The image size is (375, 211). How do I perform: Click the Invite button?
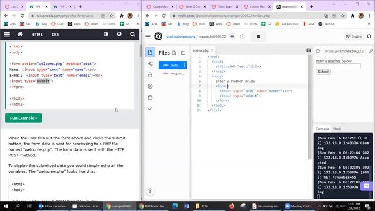353,36
